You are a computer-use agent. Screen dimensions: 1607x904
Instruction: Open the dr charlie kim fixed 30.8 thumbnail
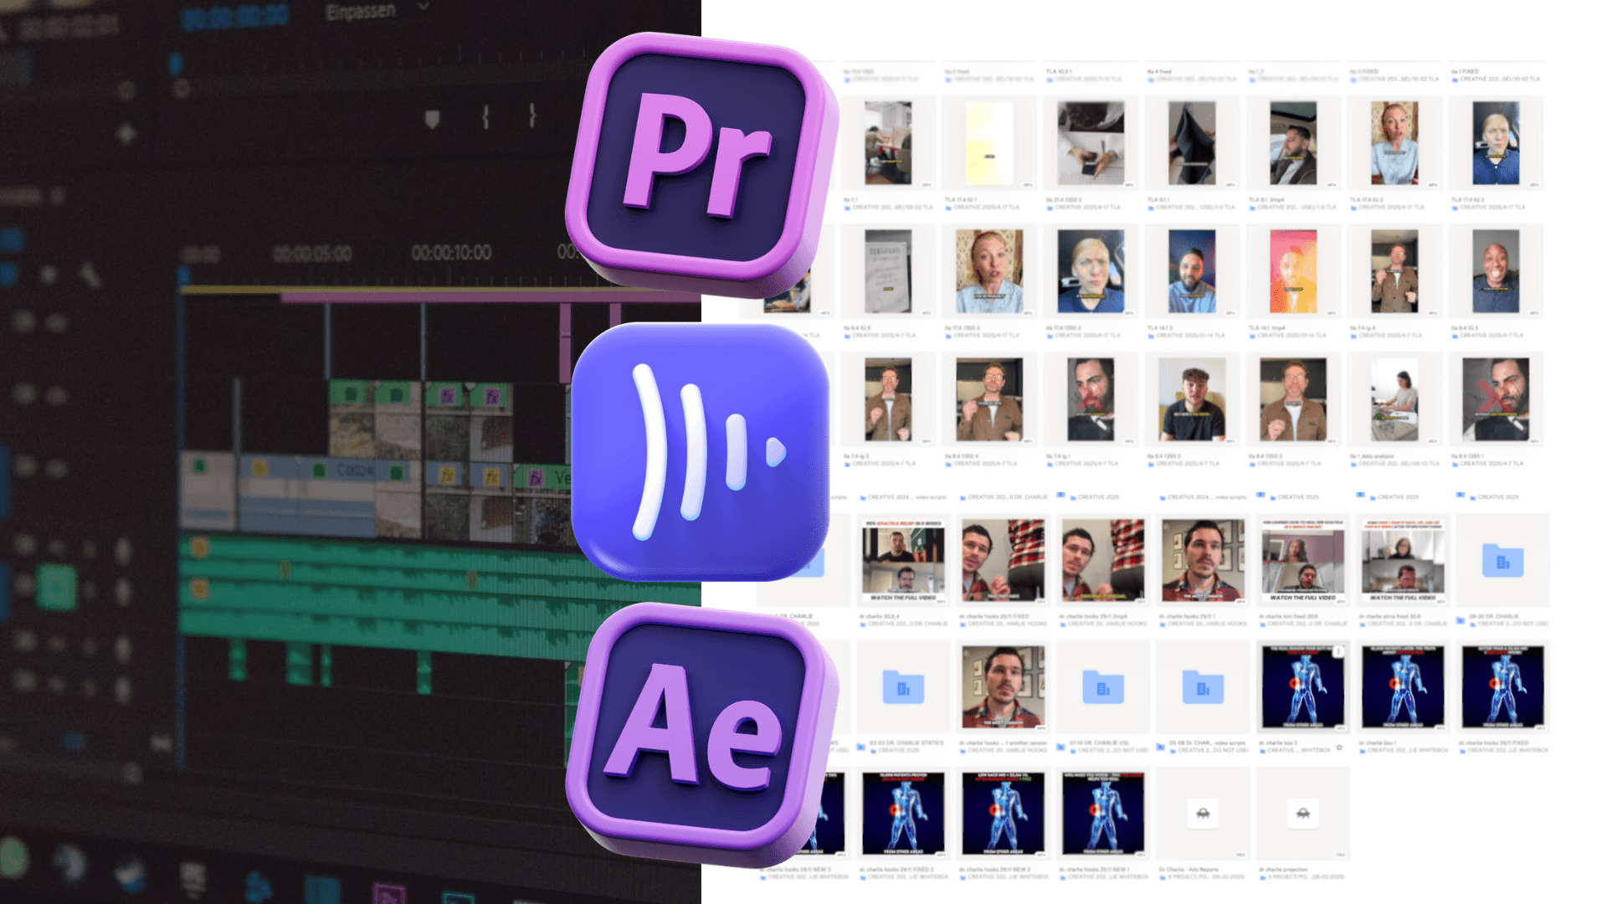(x=1302, y=560)
